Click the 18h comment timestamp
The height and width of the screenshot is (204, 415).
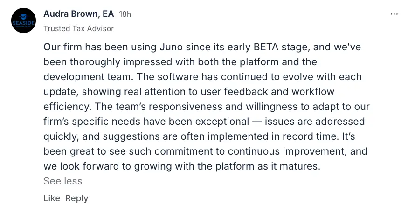125,14
